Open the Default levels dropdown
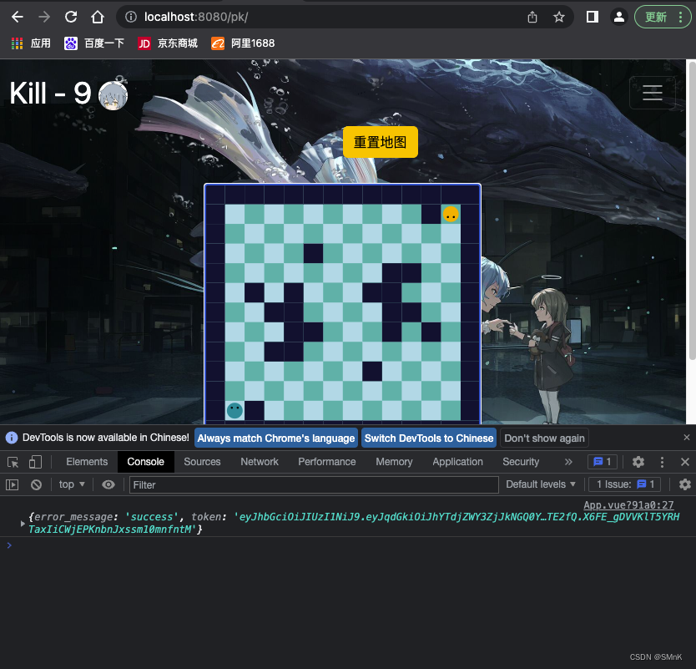Screen dimensions: 696x669 [541, 484]
